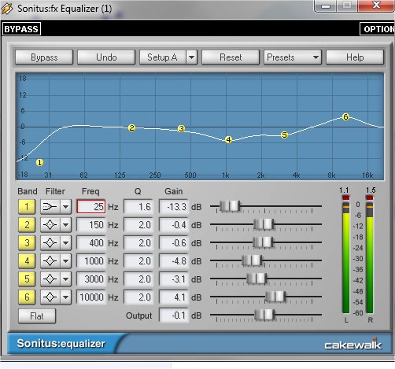Image resolution: width=395 pixels, height=369 pixels.
Task: Open band 1 filter type dropdown
Action: click(x=65, y=207)
